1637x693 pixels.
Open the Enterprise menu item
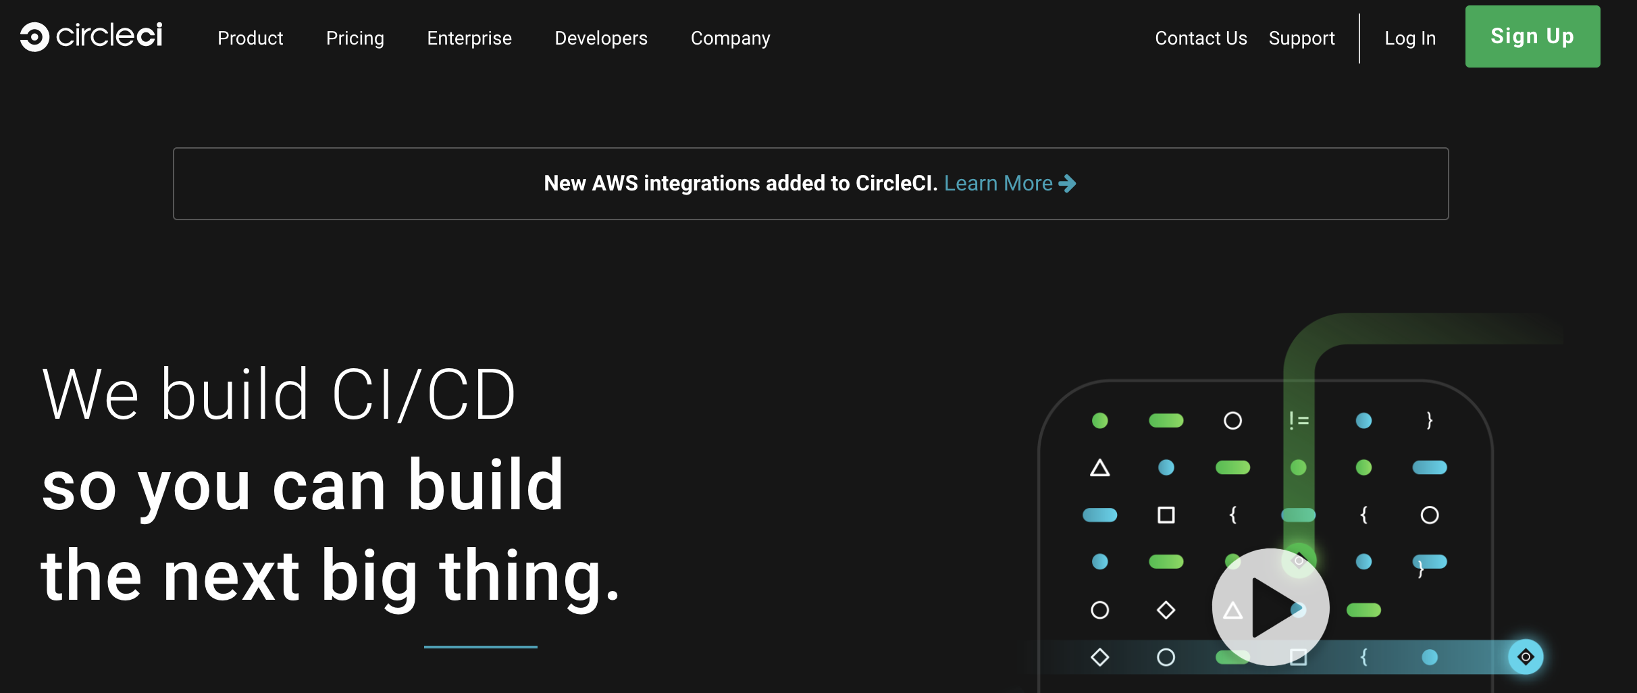click(x=469, y=38)
